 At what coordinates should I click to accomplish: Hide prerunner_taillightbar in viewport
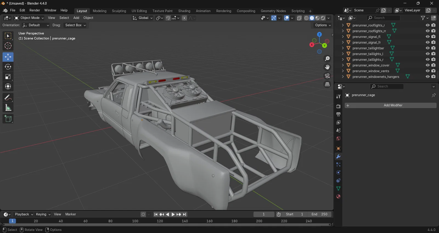[x=427, y=48]
